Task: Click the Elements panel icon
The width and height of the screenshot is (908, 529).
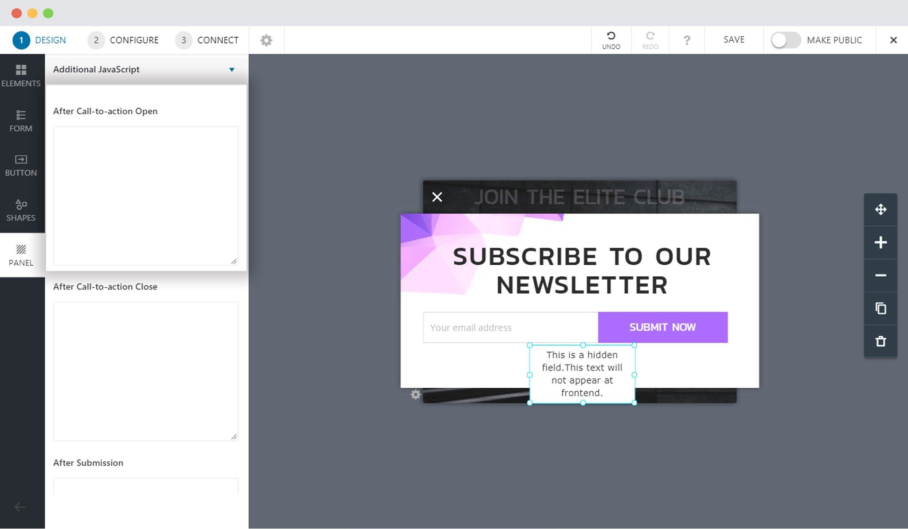Action: pyautogui.click(x=21, y=75)
